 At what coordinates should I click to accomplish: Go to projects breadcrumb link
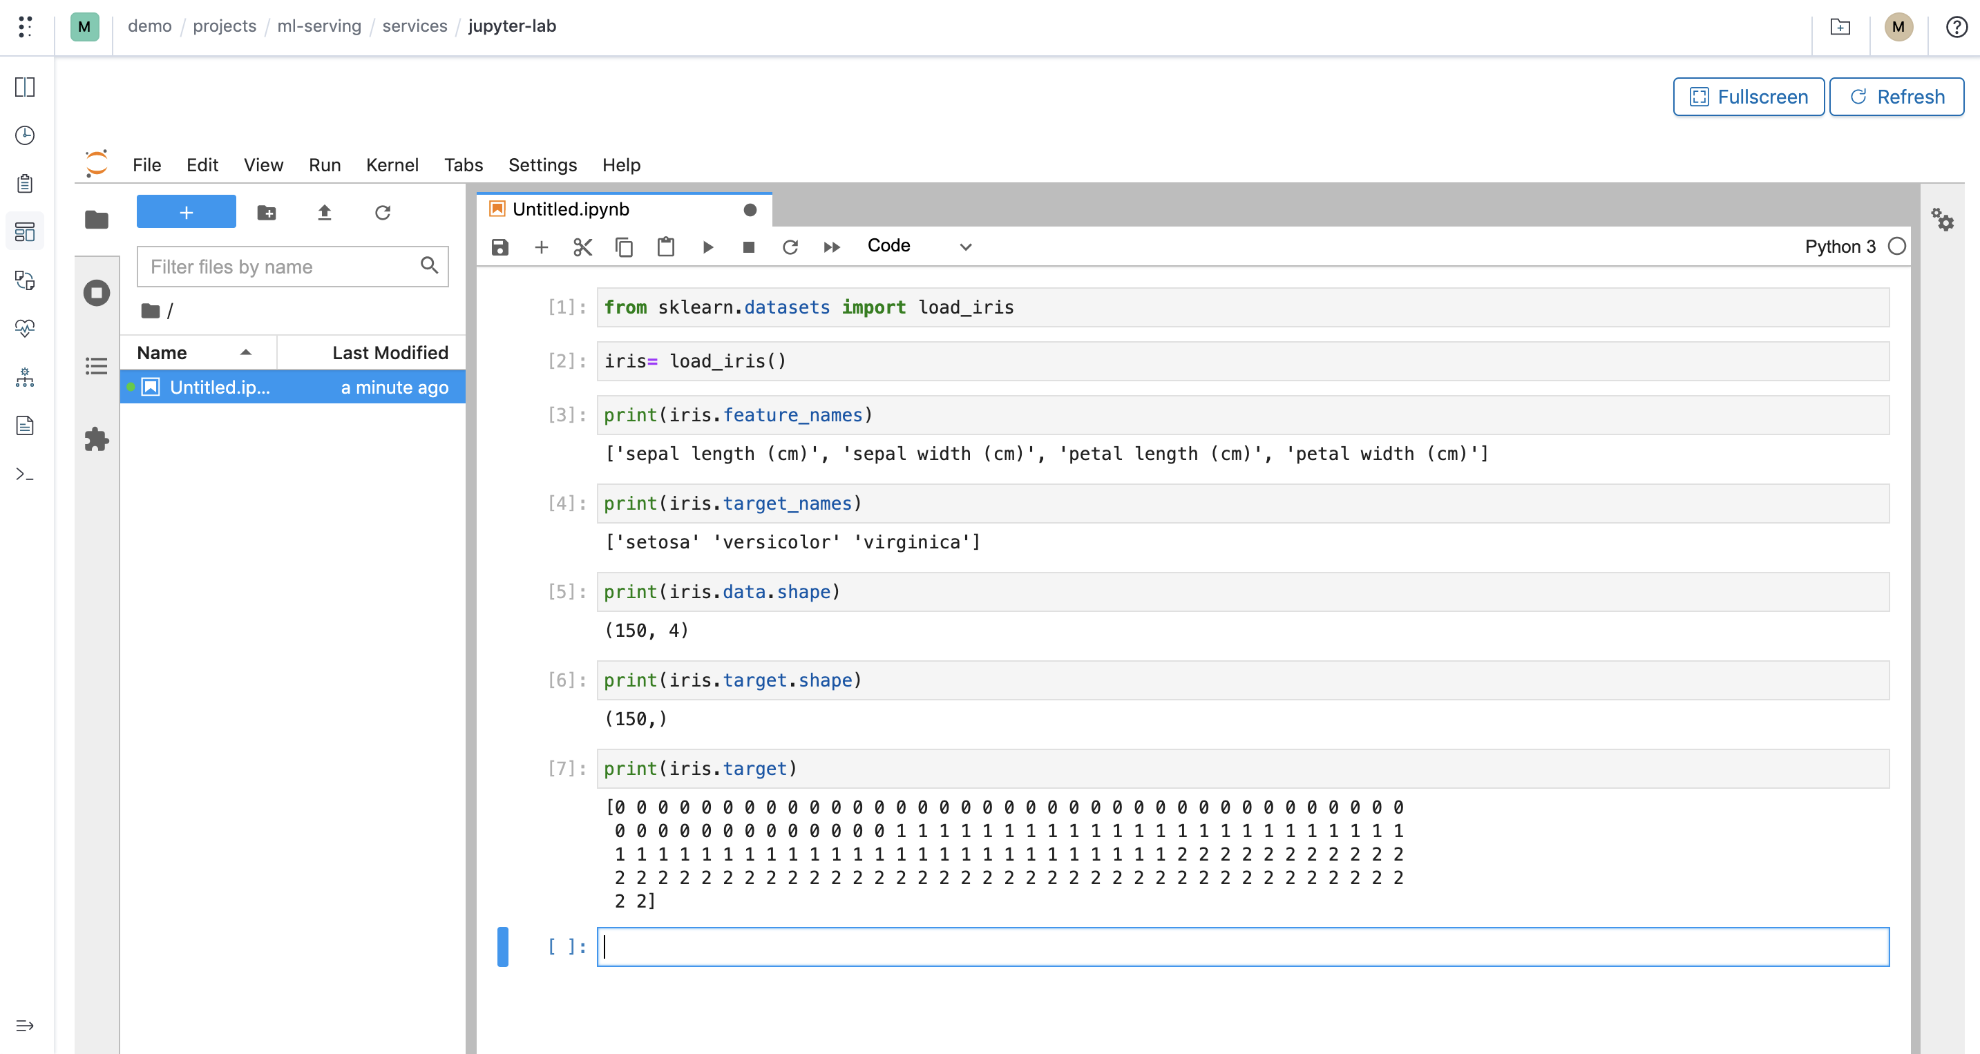pyautogui.click(x=225, y=26)
